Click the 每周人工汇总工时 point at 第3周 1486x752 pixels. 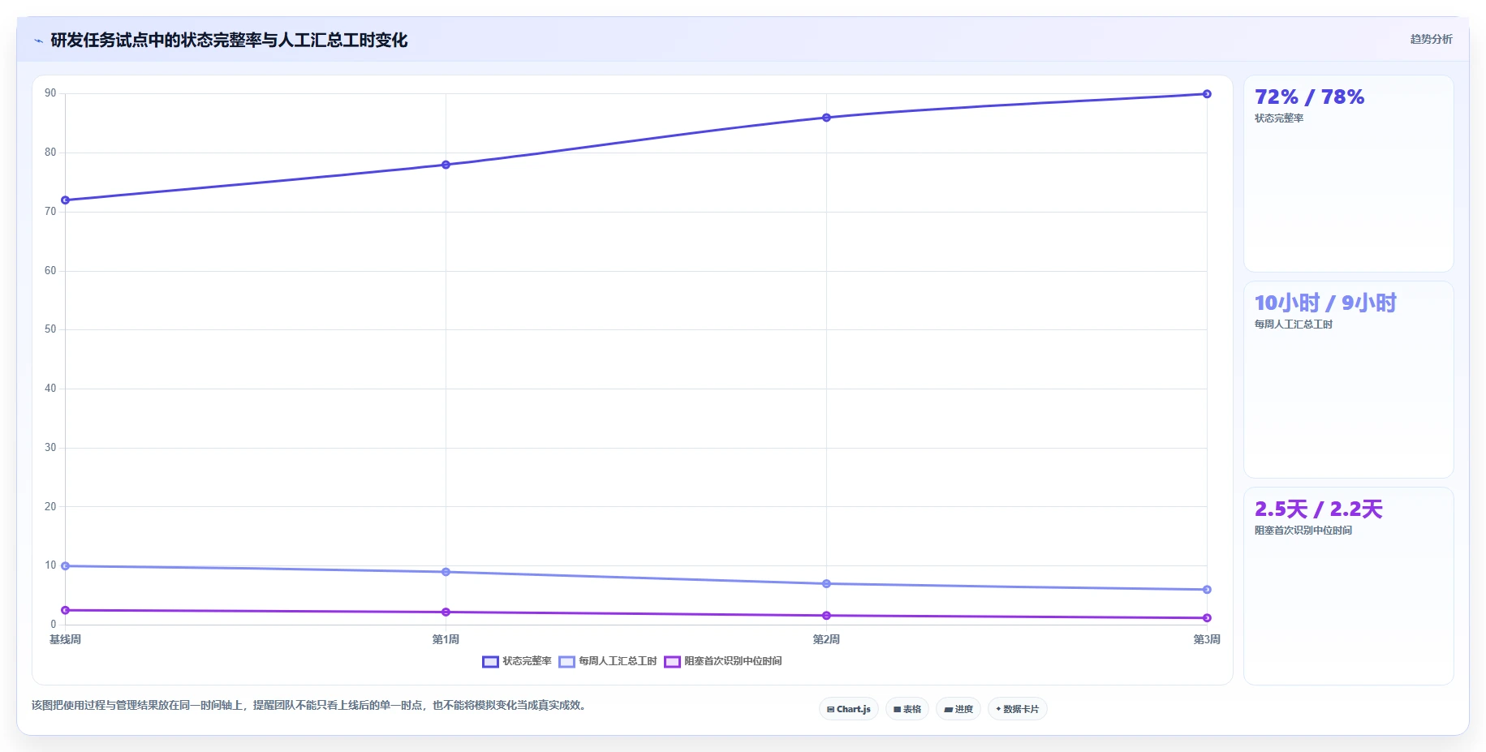1207,590
